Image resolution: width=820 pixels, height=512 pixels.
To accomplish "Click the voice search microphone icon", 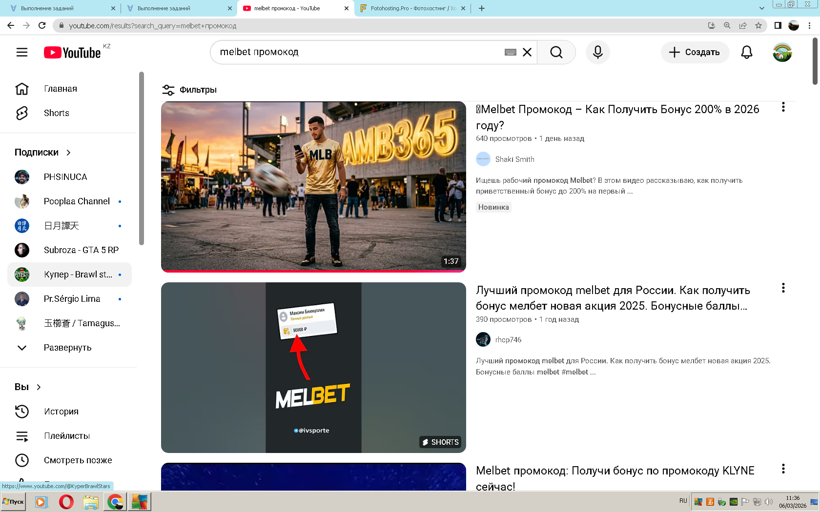I will click(x=597, y=52).
